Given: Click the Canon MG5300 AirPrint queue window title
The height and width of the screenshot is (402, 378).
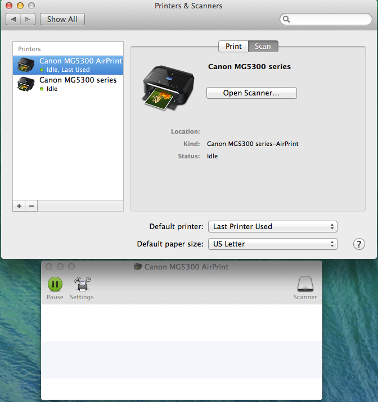Looking at the screenshot, I should point(186,267).
